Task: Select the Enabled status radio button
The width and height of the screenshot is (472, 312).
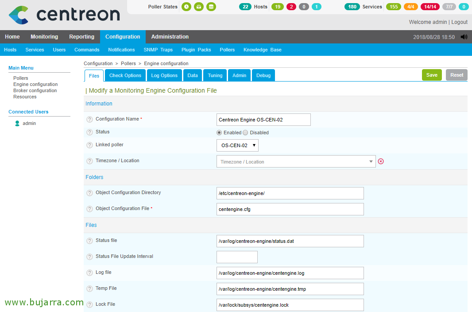Action: pos(219,133)
